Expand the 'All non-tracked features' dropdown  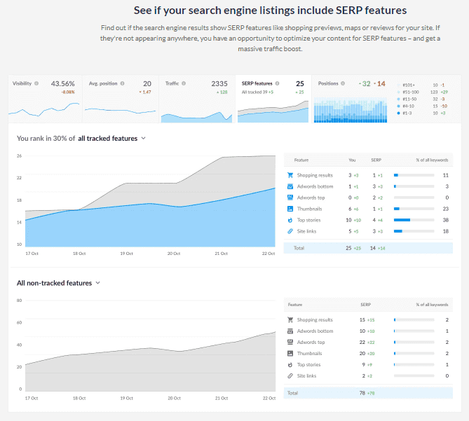point(58,283)
